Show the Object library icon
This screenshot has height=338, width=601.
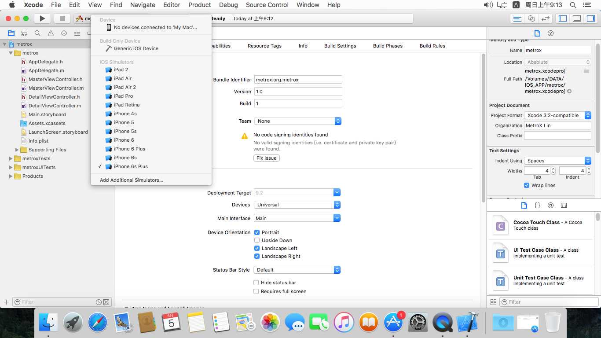[x=550, y=205]
